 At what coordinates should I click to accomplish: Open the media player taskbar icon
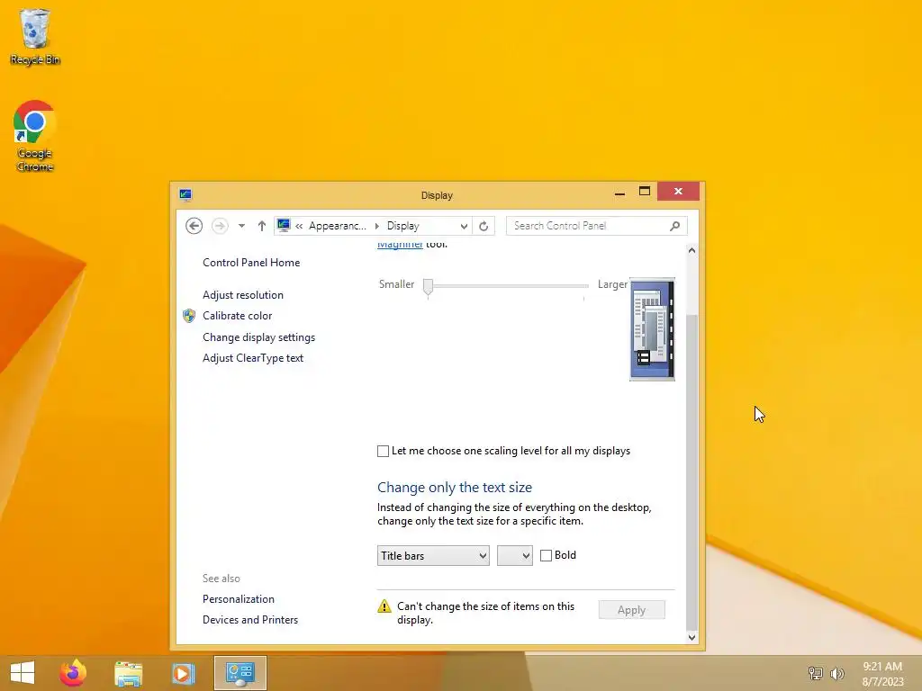(182, 673)
